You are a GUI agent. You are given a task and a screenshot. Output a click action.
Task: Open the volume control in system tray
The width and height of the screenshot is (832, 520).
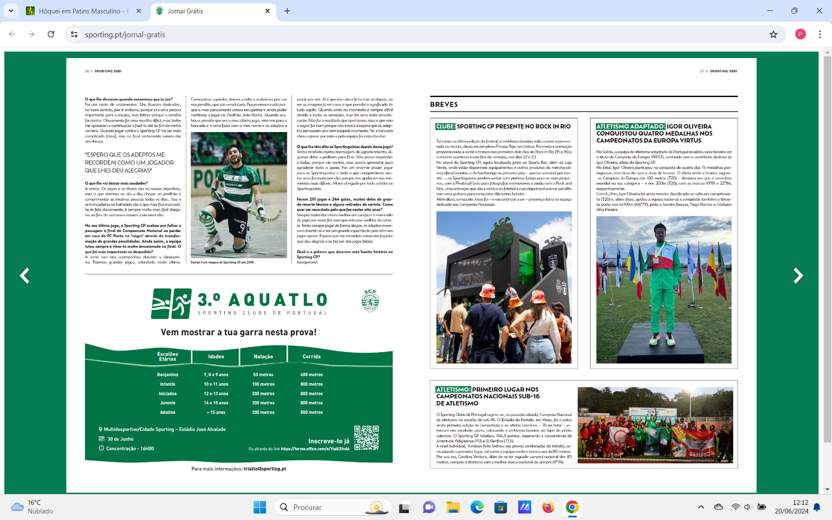(x=748, y=507)
